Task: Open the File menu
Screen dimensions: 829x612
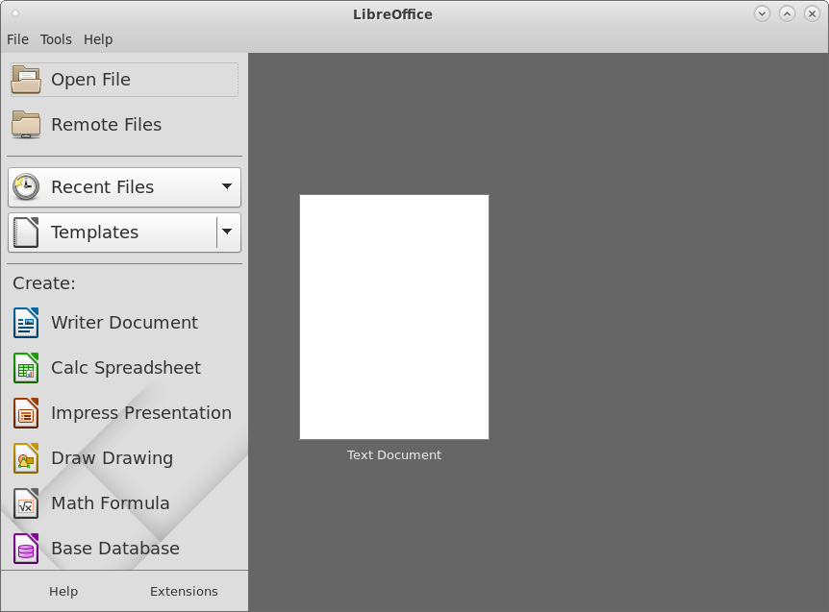Action: (17, 39)
